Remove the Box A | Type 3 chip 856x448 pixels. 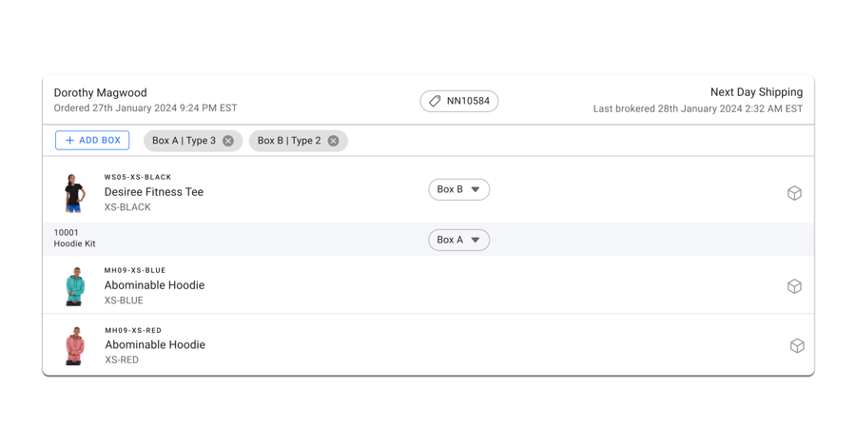click(228, 141)
